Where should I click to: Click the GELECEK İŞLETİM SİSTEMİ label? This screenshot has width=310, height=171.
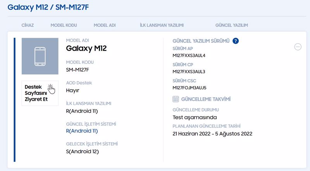click(92, 144)
